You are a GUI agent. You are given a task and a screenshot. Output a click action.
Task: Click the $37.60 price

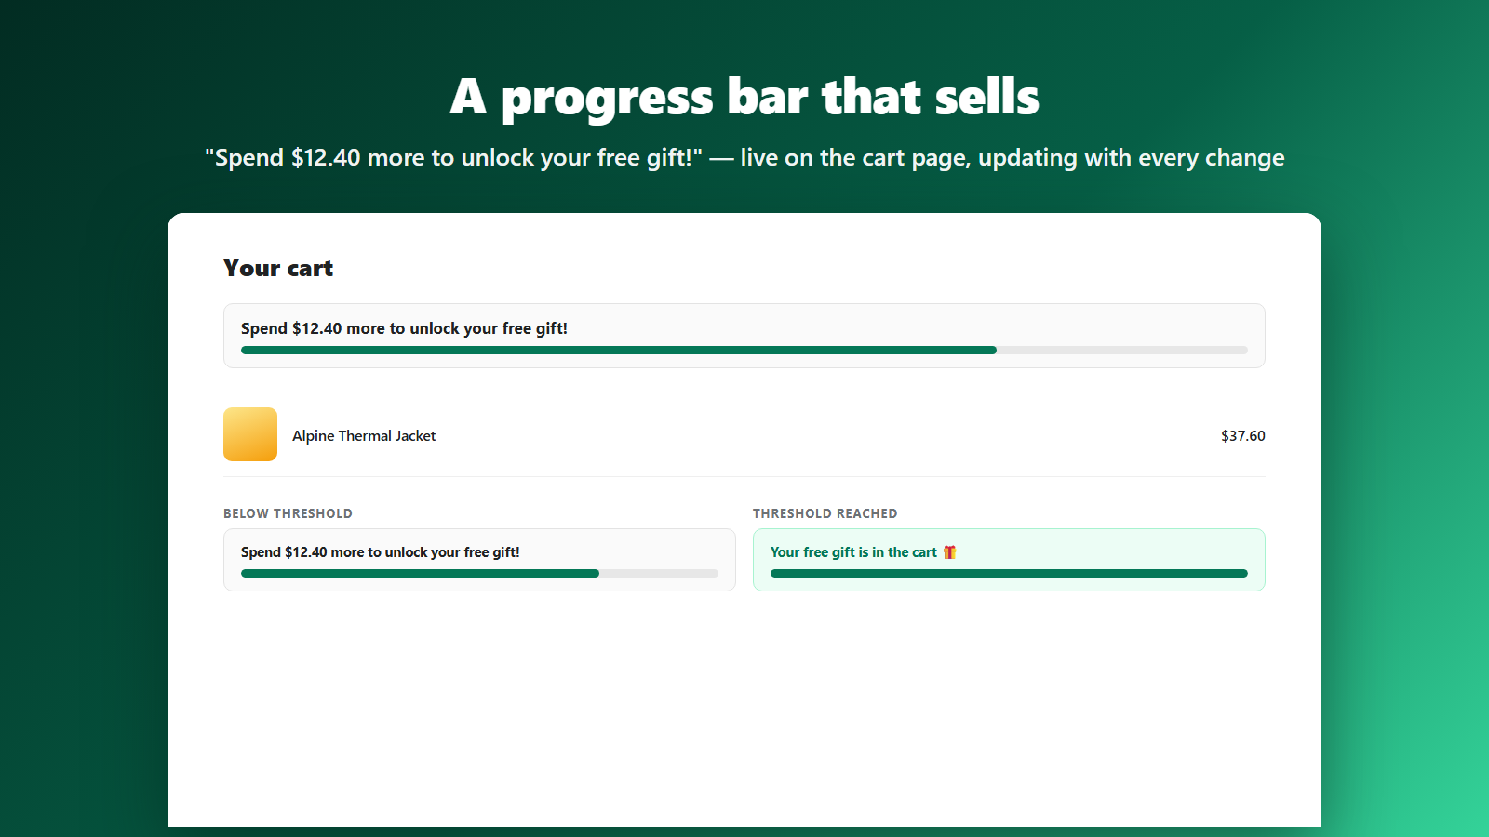(x=1243, y=435)
